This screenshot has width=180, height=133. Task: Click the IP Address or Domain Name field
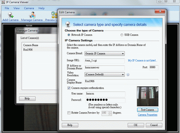pyautogui.click(x=105, y=67)
